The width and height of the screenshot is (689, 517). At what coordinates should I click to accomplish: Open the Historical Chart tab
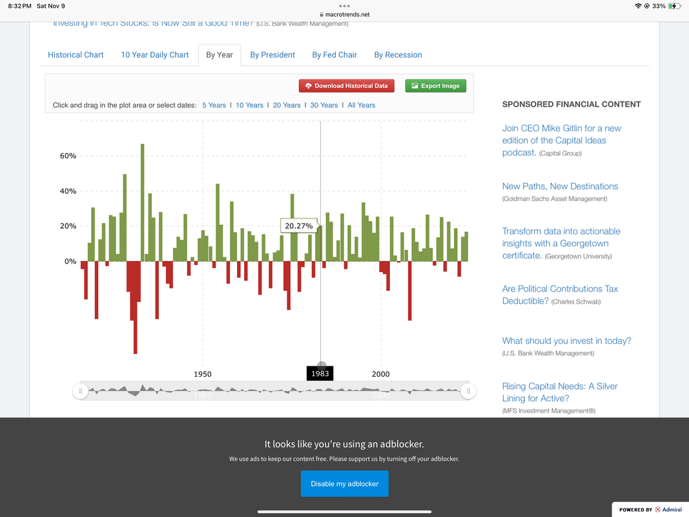[x=76, y=55]
